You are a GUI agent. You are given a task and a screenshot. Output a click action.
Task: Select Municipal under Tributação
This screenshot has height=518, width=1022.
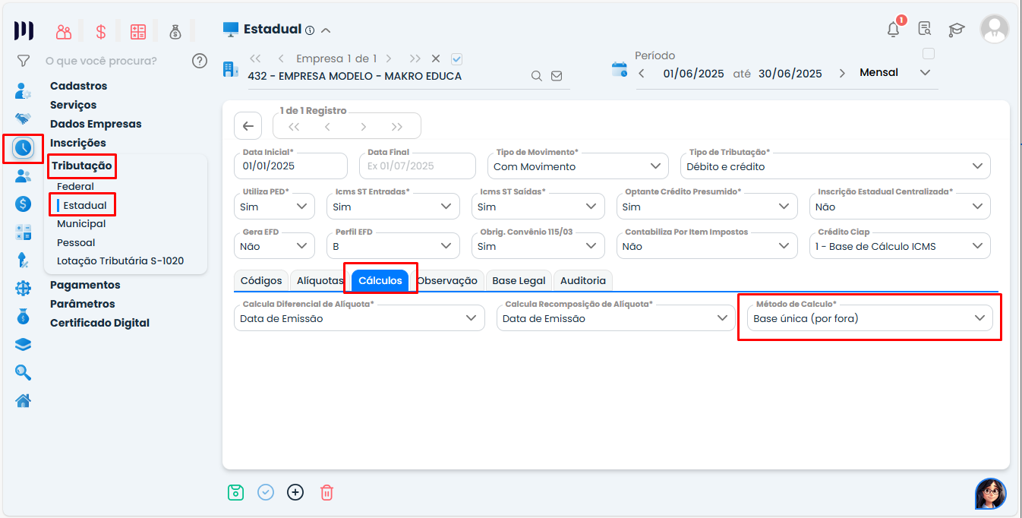click(x=81, y=223)
